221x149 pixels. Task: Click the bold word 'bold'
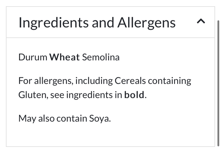tap(134, 95)
